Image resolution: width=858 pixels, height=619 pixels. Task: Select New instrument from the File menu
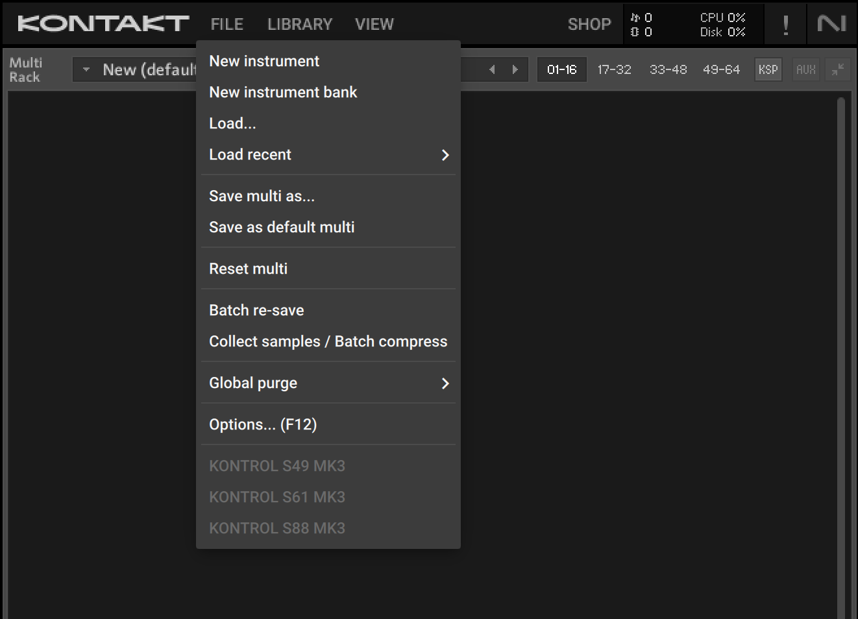pos(264,61)
